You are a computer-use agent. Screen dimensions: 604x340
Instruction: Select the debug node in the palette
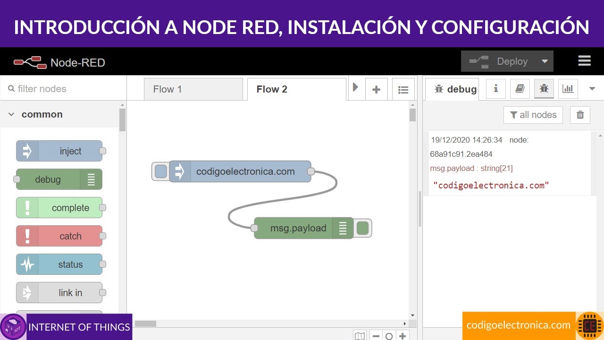pyautogui.click(x=59, y=179)
